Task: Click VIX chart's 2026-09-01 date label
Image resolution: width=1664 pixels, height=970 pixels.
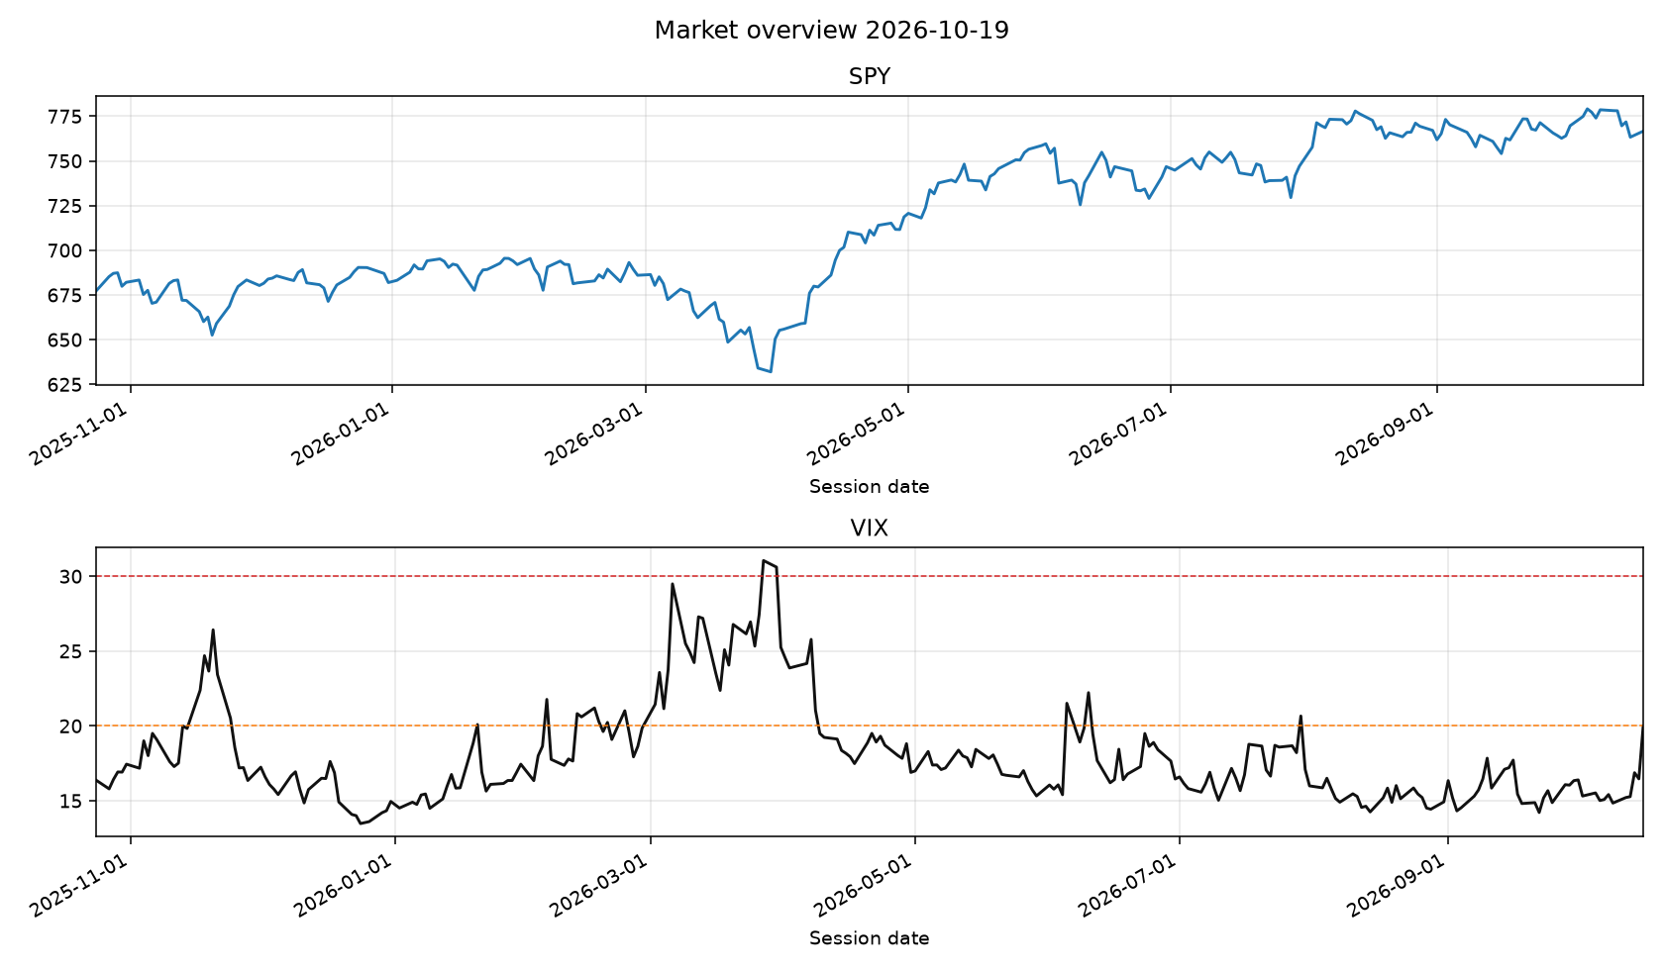Action: [1399, 884]
